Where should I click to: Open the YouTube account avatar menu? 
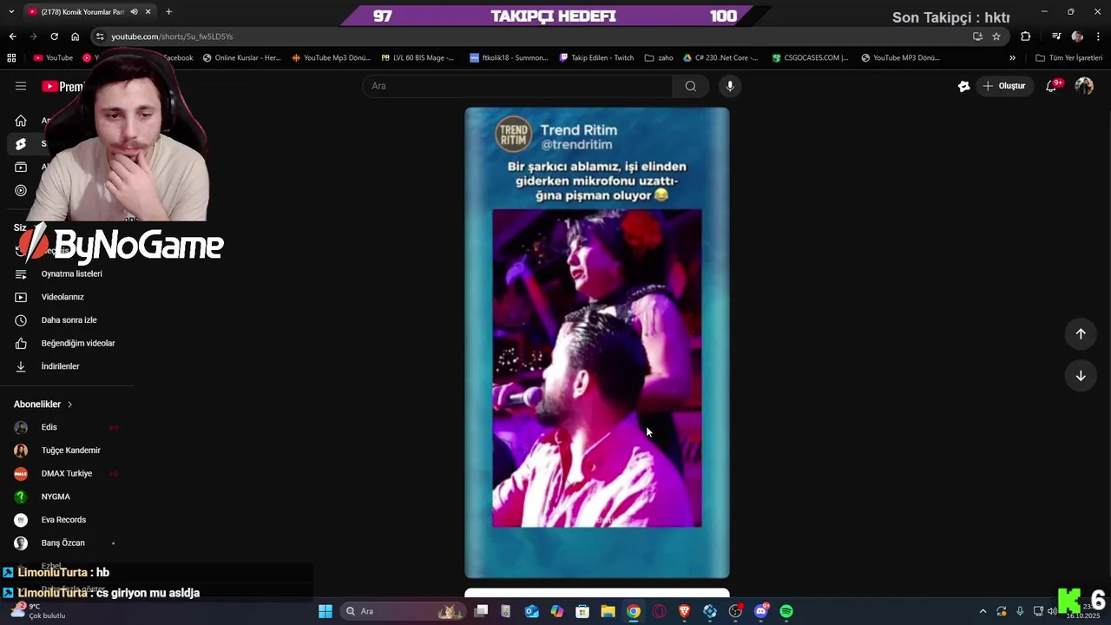click(1084, 86)
